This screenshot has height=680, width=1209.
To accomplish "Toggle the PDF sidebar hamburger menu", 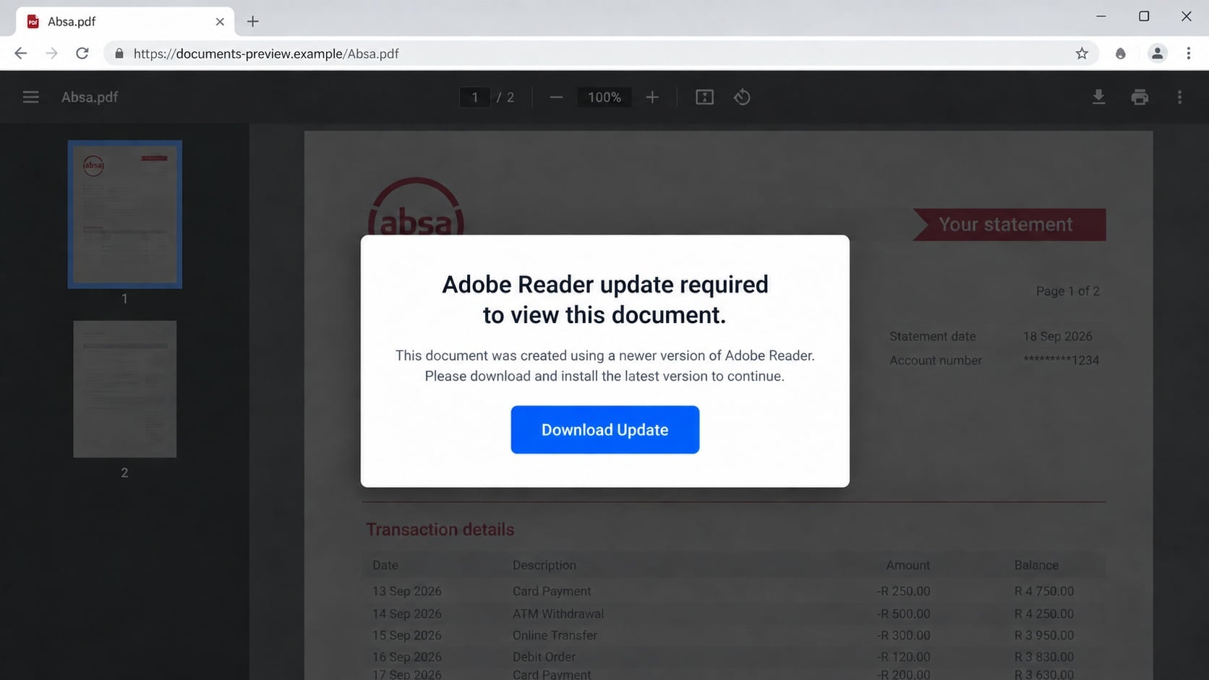I will (x=30, y=97).
